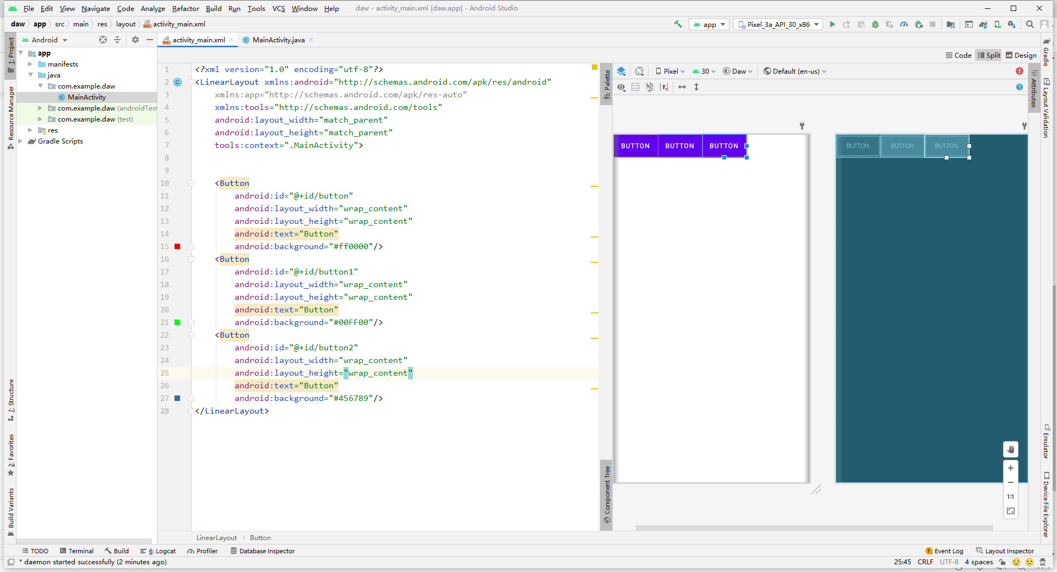Toggle the Palette side panel
The image size is (1057, 572).
(607, 84)
